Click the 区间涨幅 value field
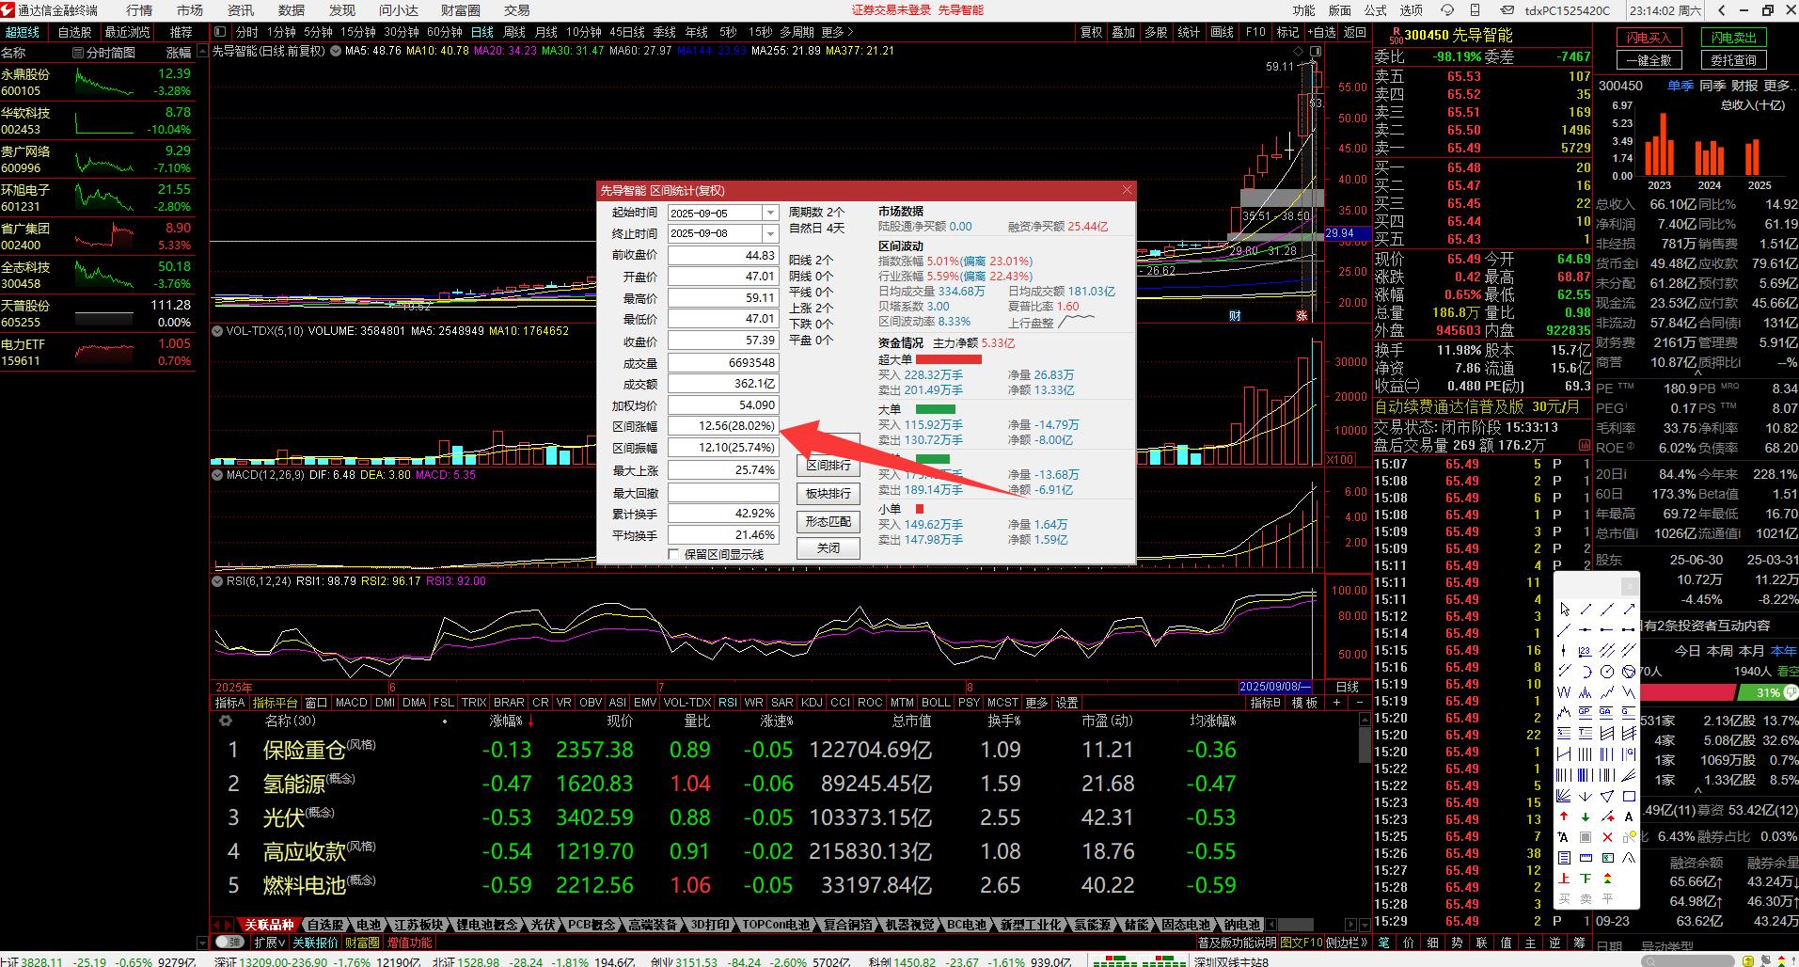 723,426
